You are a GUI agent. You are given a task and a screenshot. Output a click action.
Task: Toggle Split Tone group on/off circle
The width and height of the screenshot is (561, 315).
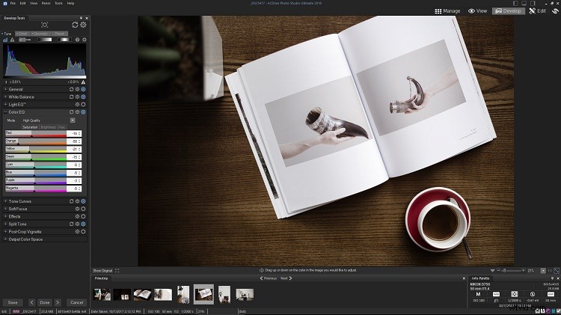(x=83, y=224)
